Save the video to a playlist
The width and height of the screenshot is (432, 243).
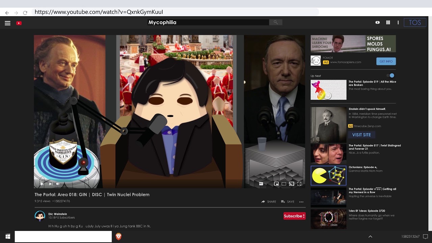pos(288,202)
